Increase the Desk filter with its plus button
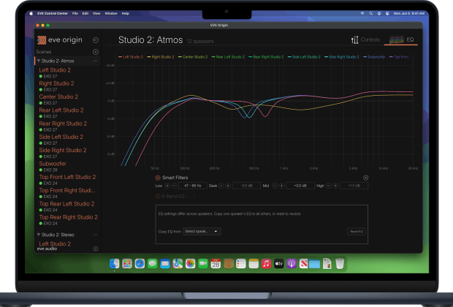 tap(228, 186)
